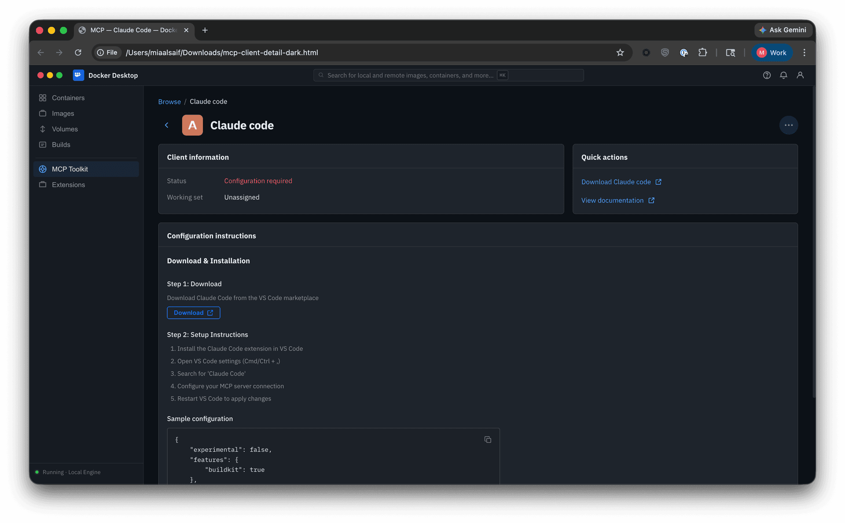Viewport: 845px width, 523px height.
Task: Bookmark this page with the star icon
Action: pyautogui.click(x=620, y=52)
